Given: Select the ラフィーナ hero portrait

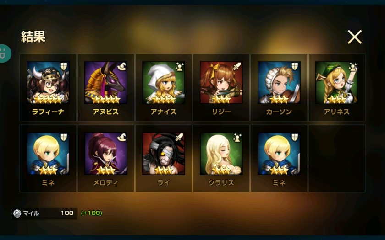Looking at the screenshot, I should pos(48,83).
